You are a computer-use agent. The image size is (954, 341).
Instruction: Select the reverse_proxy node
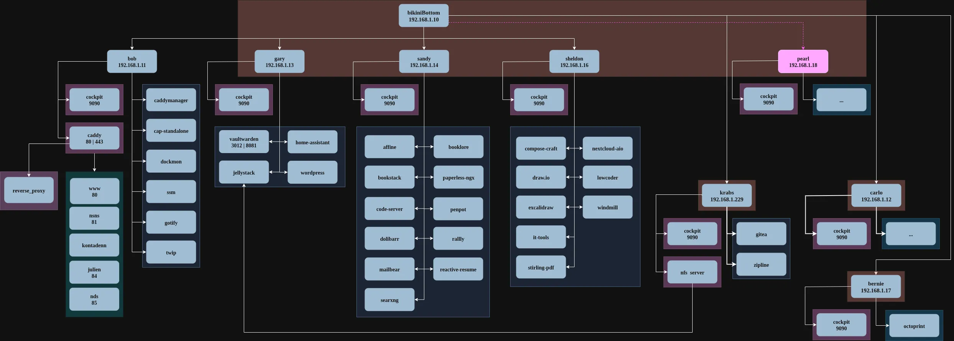coord(29,191)
